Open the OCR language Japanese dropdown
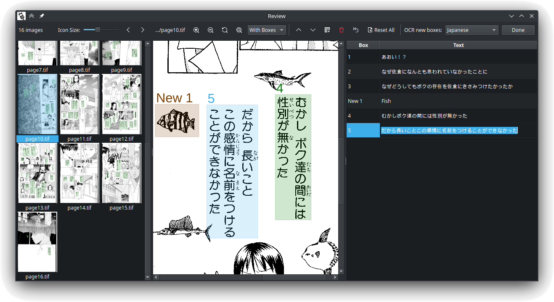The height and width of the screenshot is (302, 554). 472,30
